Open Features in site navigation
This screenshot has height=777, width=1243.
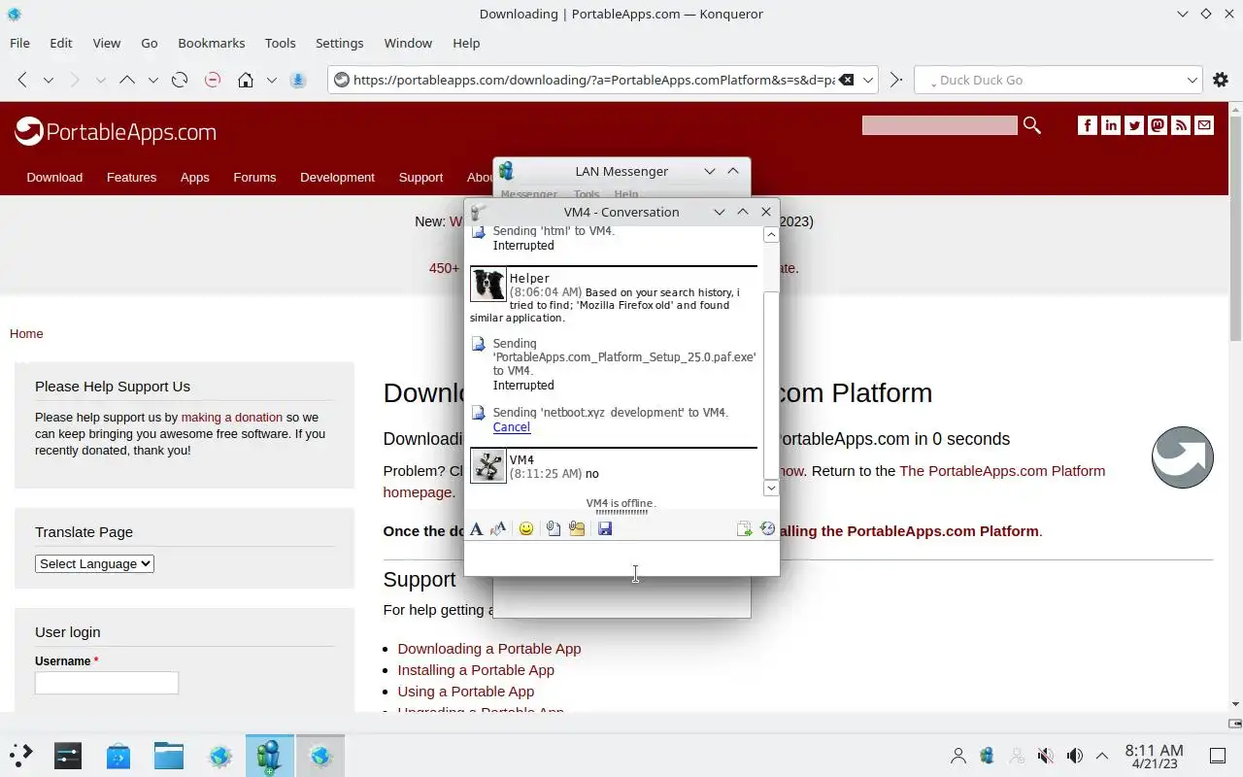[x=131, y=177]
